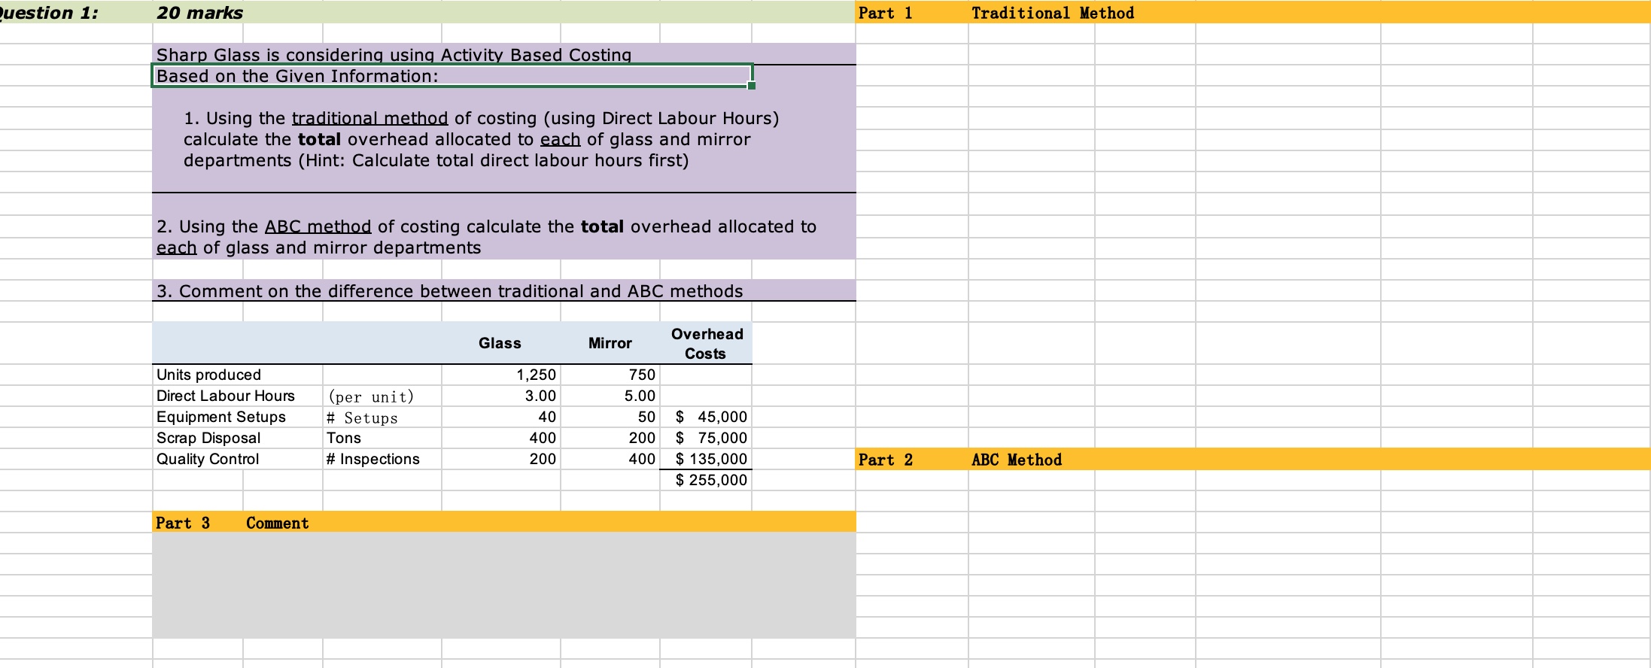Click the traditional method instruction paragraph
Viewport: 1651px width, 668px height.
(x=482, y=139)
